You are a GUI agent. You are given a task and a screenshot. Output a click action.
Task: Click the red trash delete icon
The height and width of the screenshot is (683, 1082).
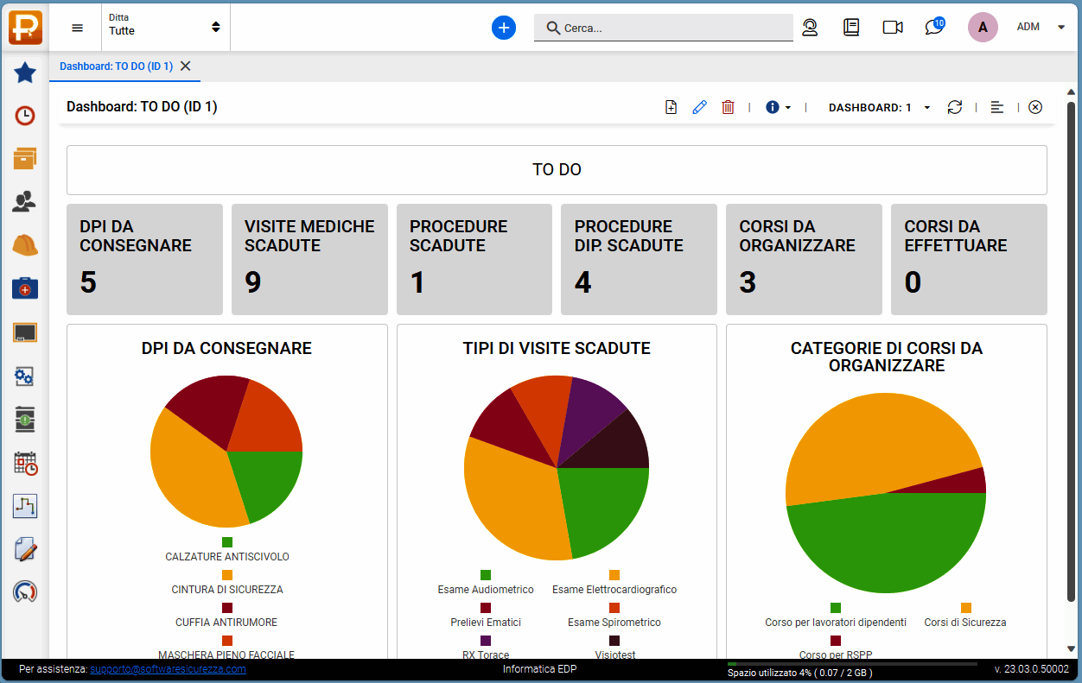728,107
